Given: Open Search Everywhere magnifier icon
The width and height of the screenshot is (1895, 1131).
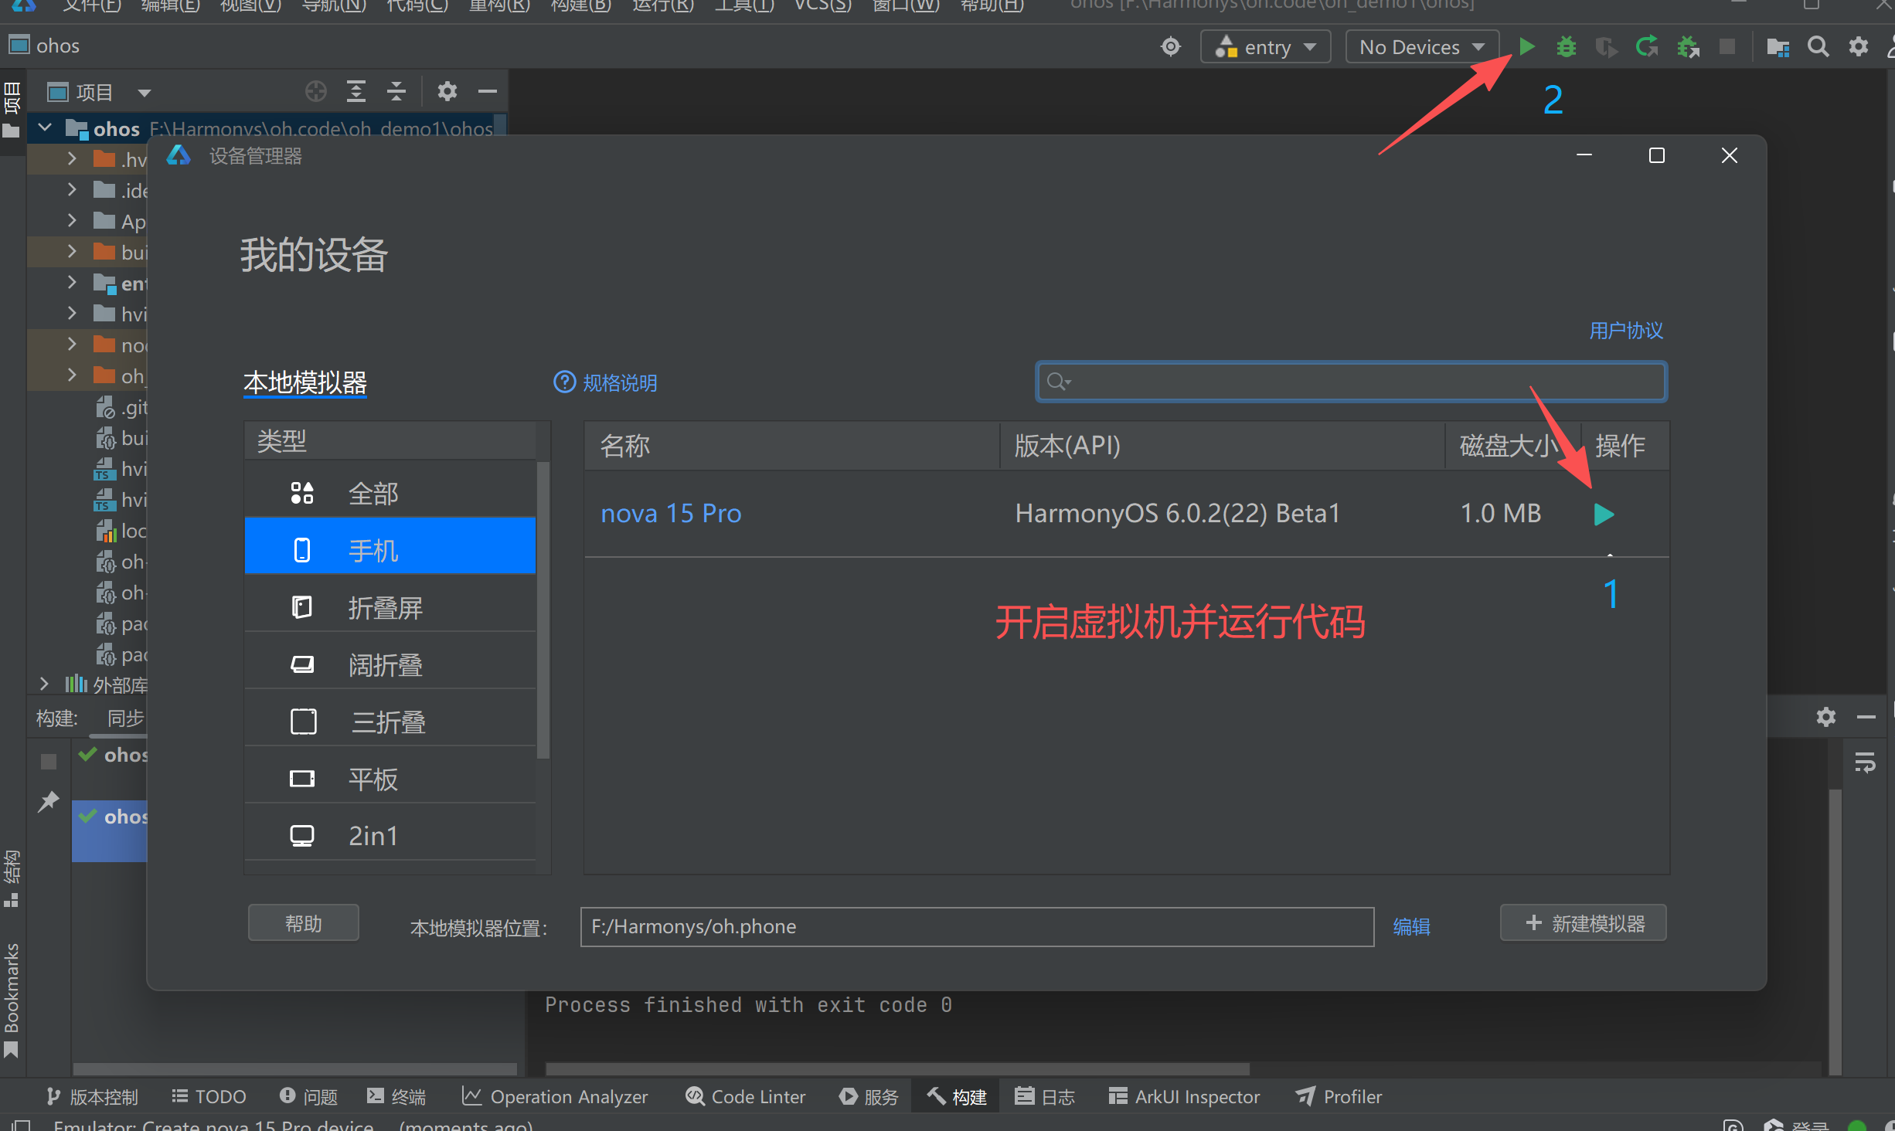Looking at the screenshot, I should click(x=1818, y=46).
